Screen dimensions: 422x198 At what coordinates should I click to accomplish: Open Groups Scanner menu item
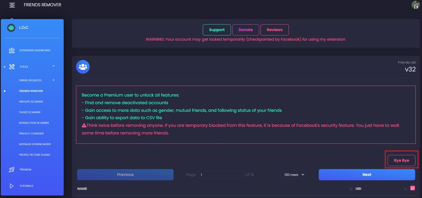(x=31, y=102)
